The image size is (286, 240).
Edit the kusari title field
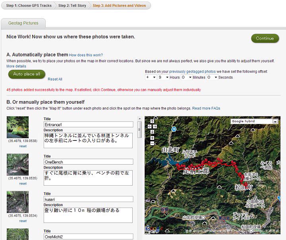pos(89,199)
